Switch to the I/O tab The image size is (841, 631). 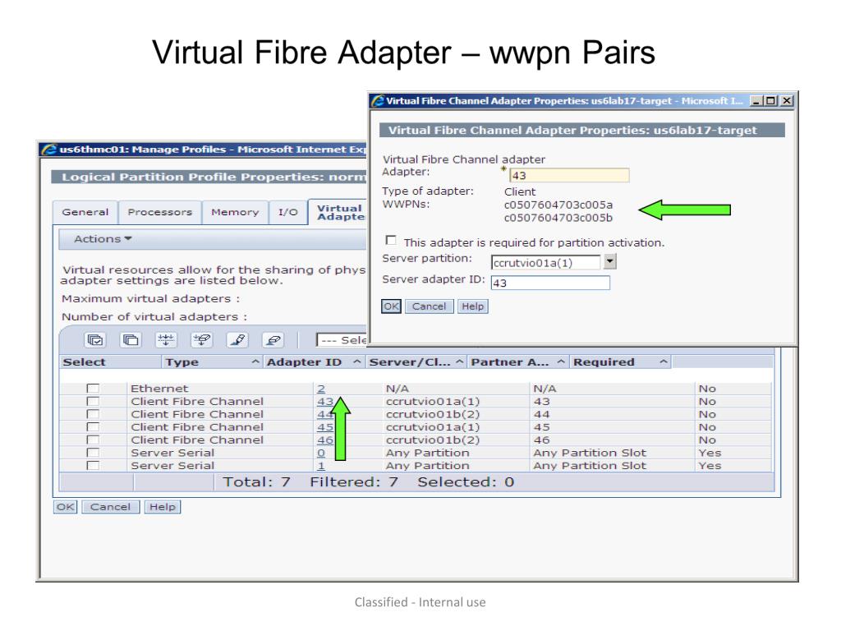click(288, 212)
